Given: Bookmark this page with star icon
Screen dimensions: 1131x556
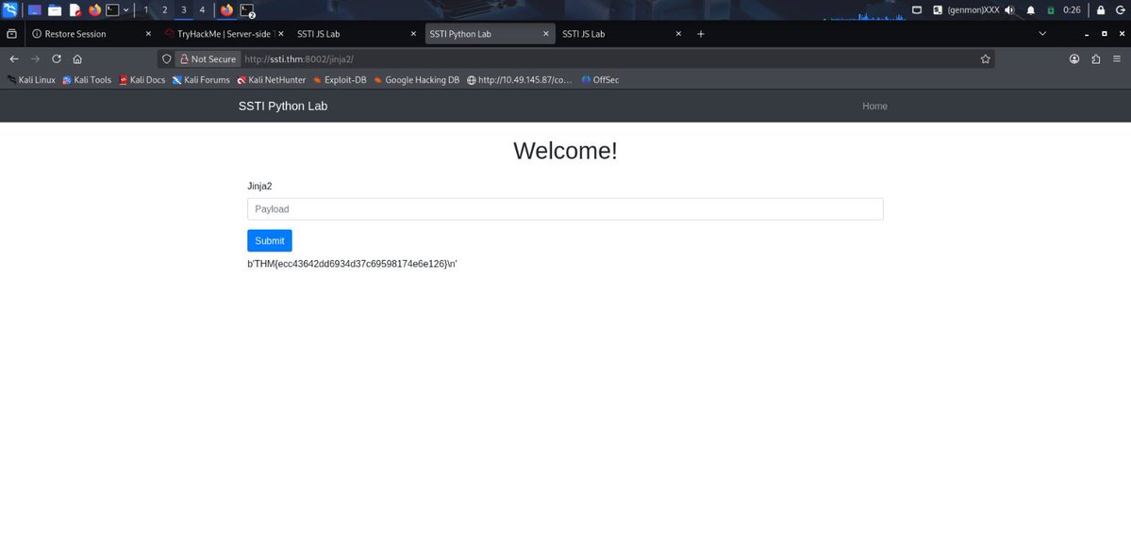Looking at the screenshot, I should (x=986, y=59).
